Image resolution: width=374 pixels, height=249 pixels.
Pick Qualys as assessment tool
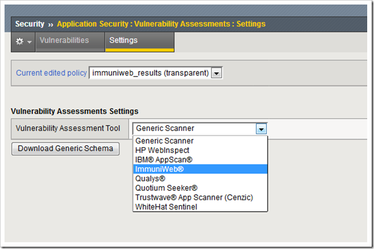[x=151, y=178]
